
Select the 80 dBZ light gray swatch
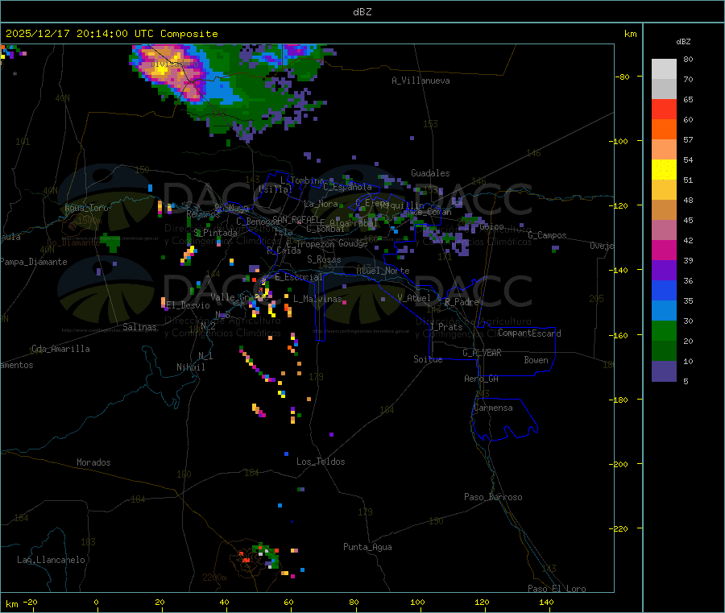tap(664, 69)
